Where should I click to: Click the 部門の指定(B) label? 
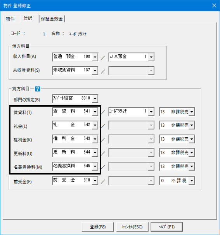(x=27, y=100)
